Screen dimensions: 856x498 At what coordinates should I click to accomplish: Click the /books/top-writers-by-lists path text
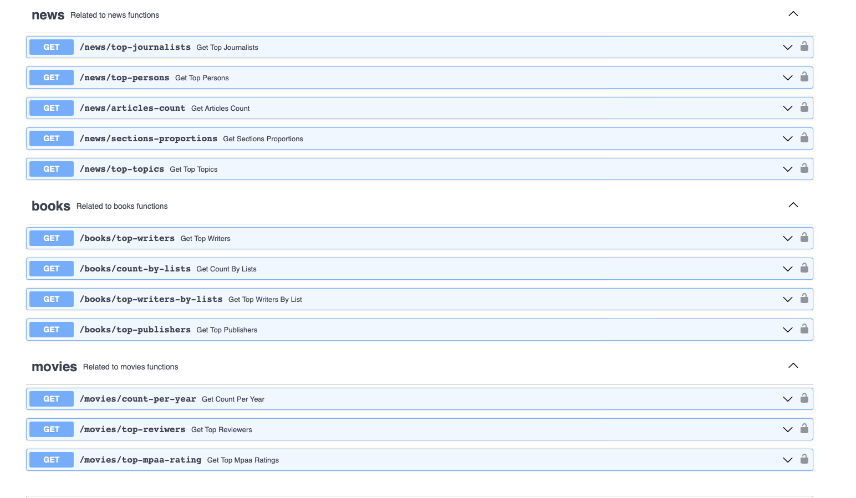coord(151,299)
